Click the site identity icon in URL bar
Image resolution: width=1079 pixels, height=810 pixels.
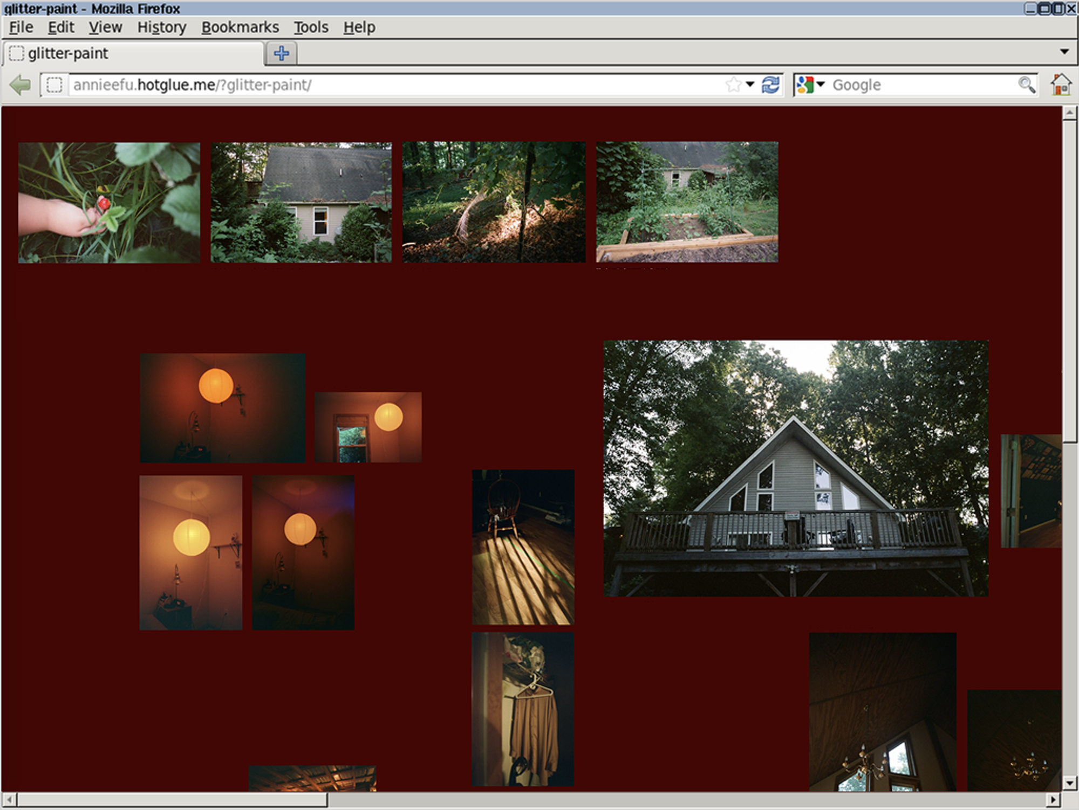54,85
